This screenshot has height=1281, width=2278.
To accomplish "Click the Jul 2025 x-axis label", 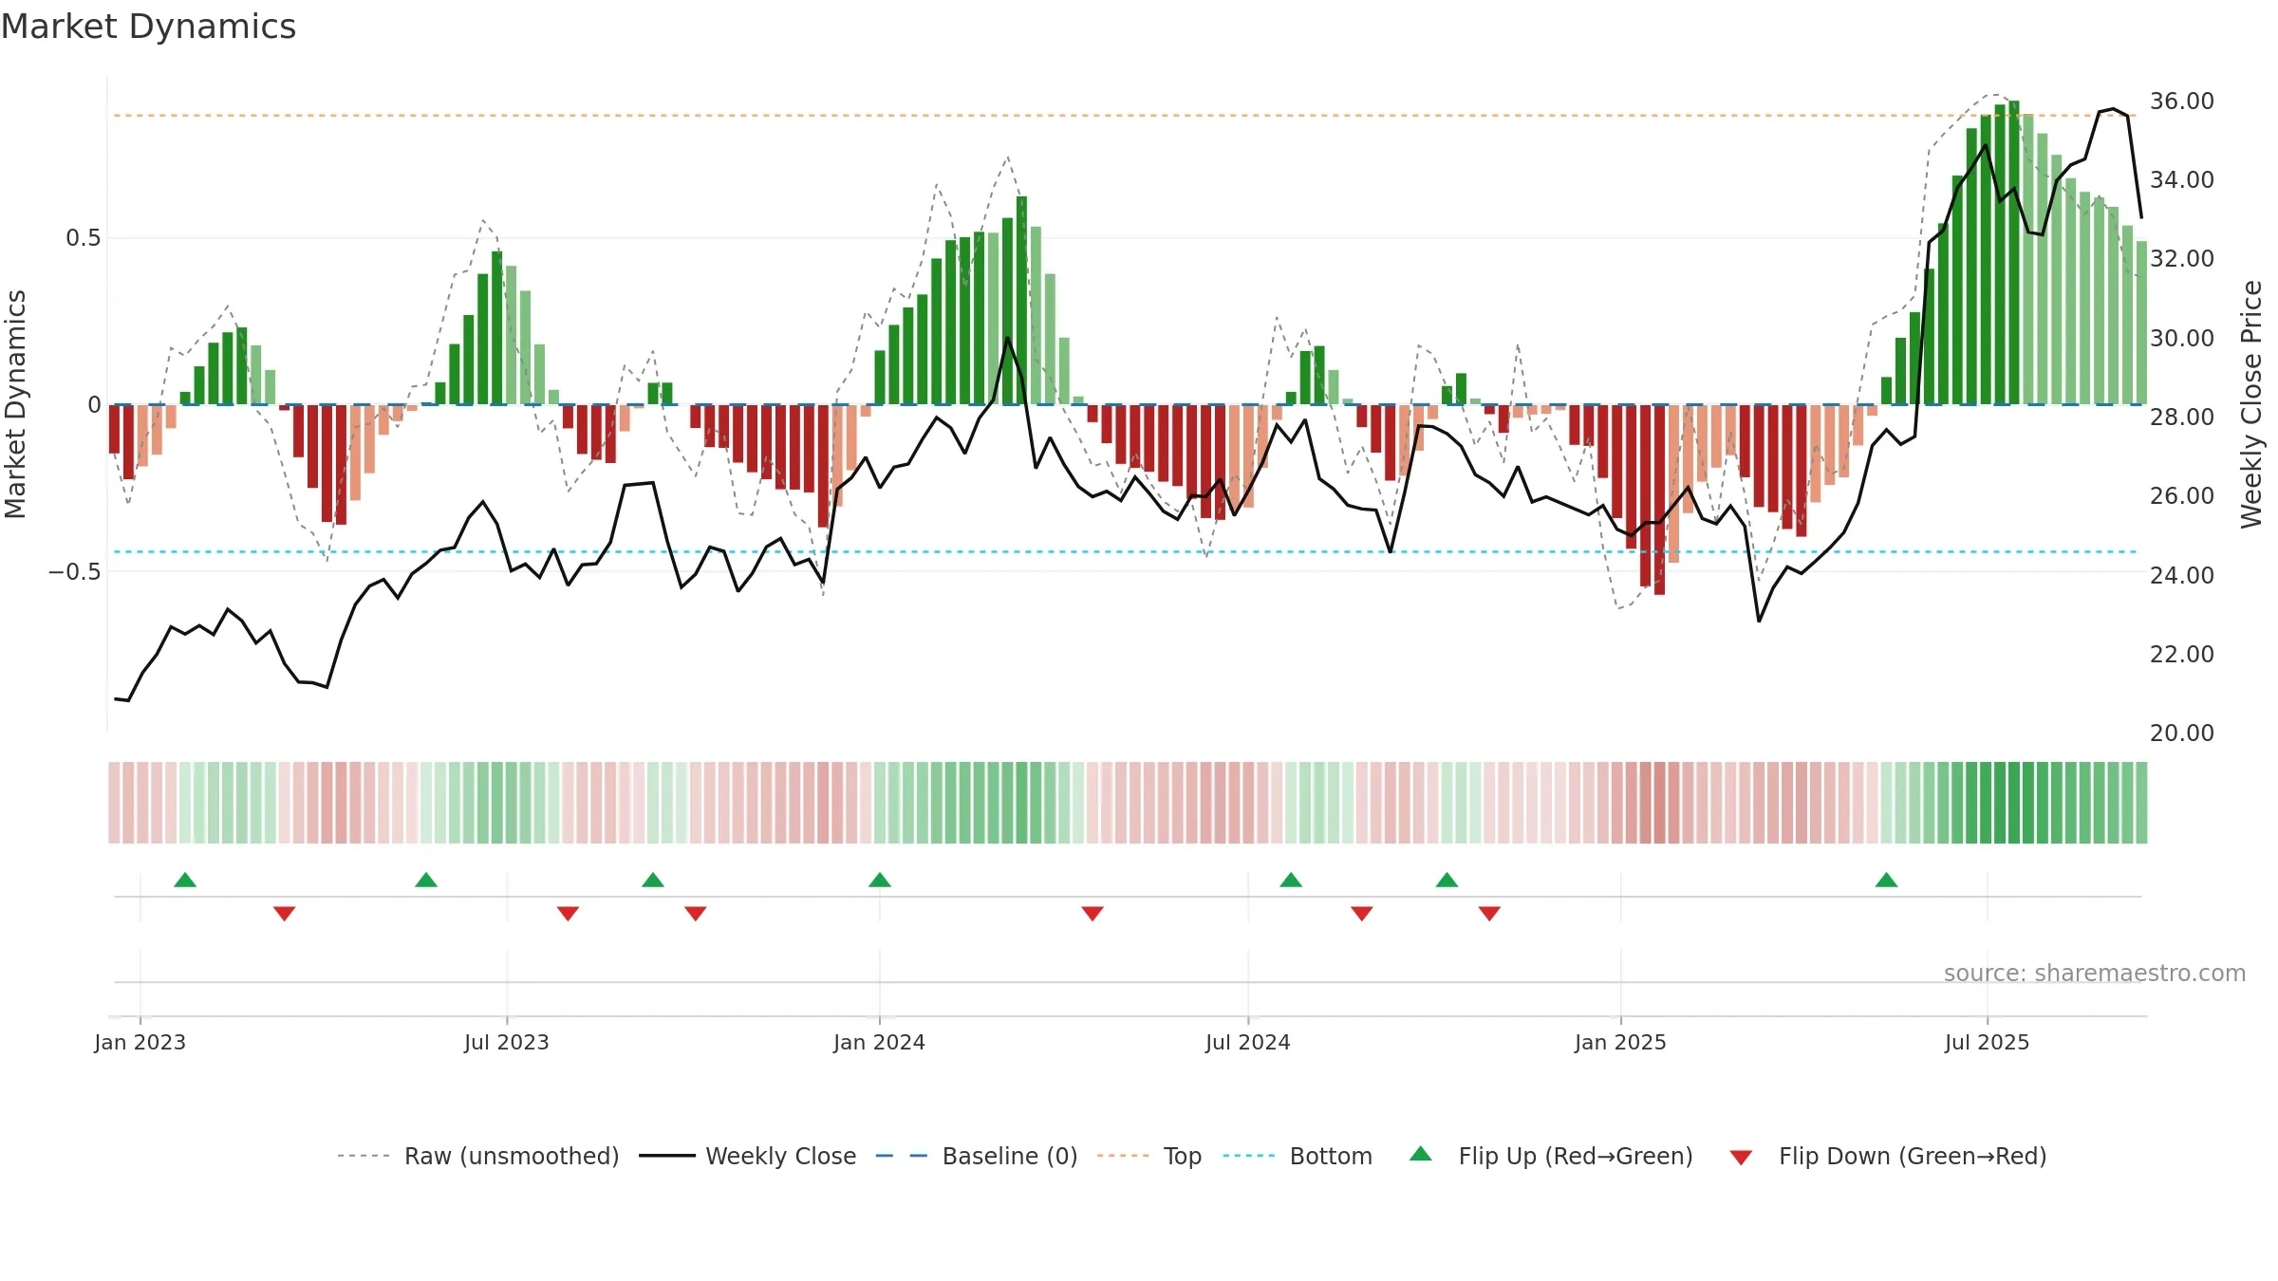I will [x=1988, y=1042].
